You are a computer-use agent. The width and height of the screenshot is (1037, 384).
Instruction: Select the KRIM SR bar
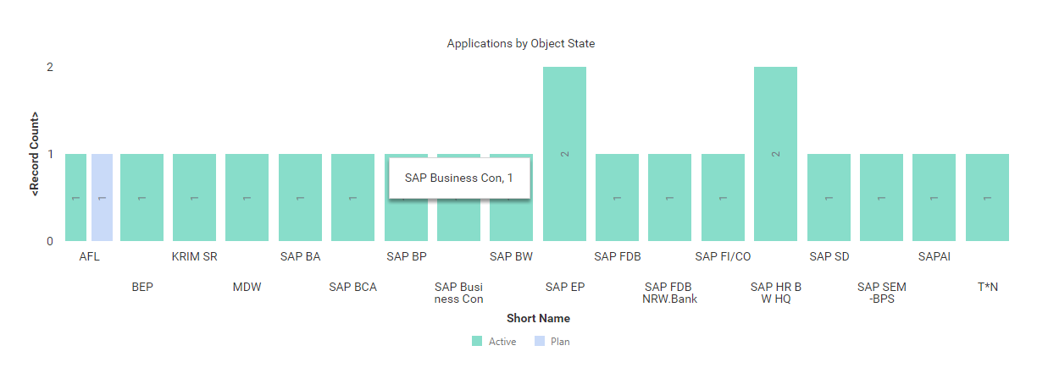(x=195, y=198)
